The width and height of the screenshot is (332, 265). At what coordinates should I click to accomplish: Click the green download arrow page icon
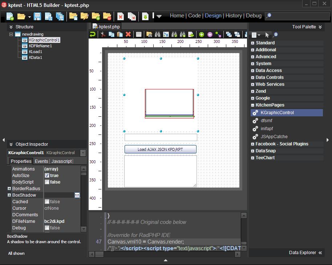pos(145,16)
